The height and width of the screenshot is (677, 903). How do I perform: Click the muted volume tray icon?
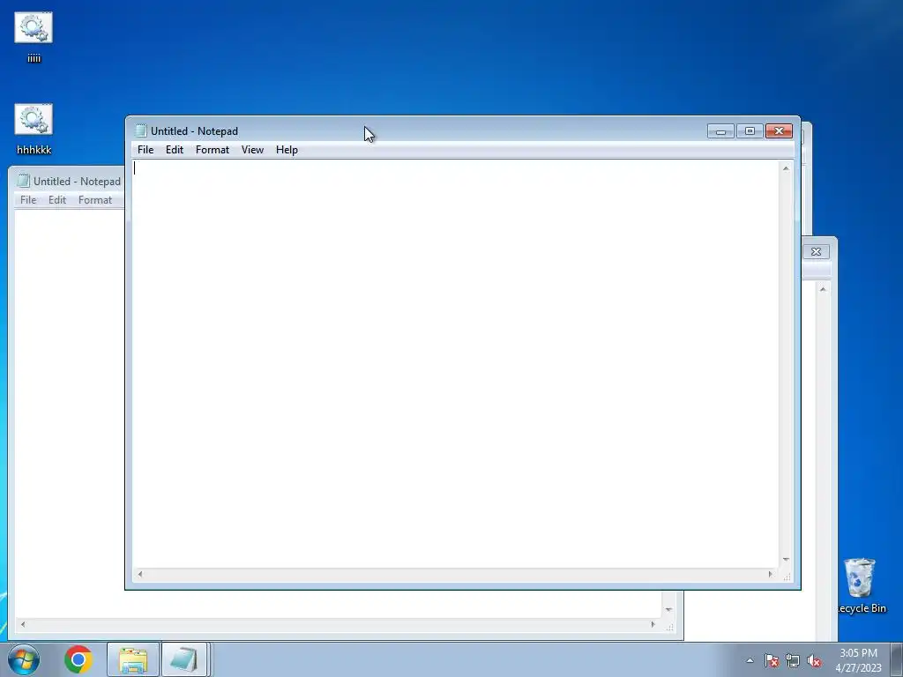(x=814, y=660)
